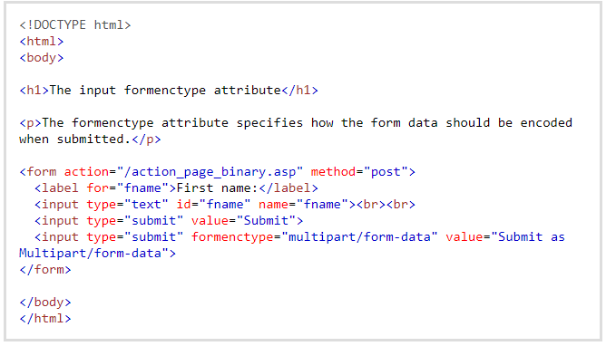Image resolution: width=606 pixels, height=346 pixels.
Task: Click the closing body tag
Action: [45, 302]
